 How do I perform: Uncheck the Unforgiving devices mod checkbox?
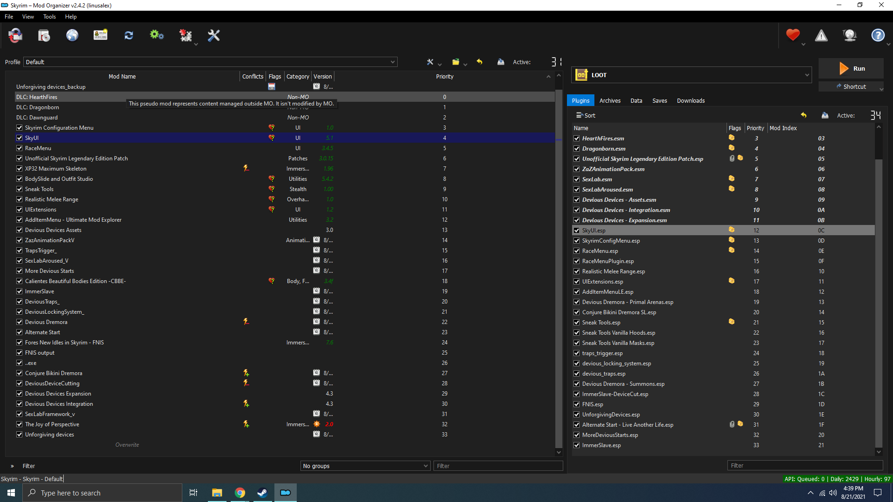point(20,435)
